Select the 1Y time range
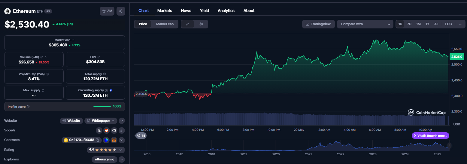Viewport: 467px width, 164px height. click(x=427, y=24)
